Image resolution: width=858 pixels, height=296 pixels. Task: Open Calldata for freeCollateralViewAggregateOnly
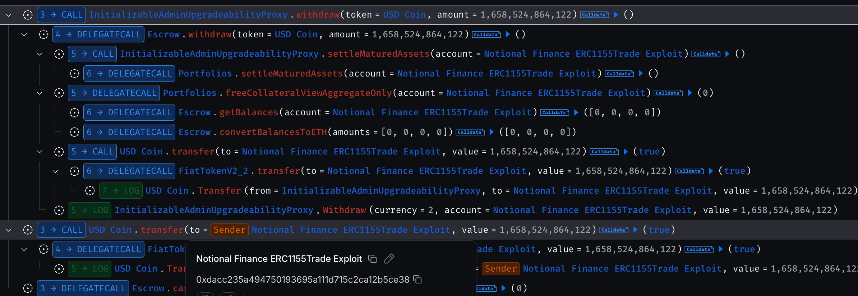click(x=668, y=93)
